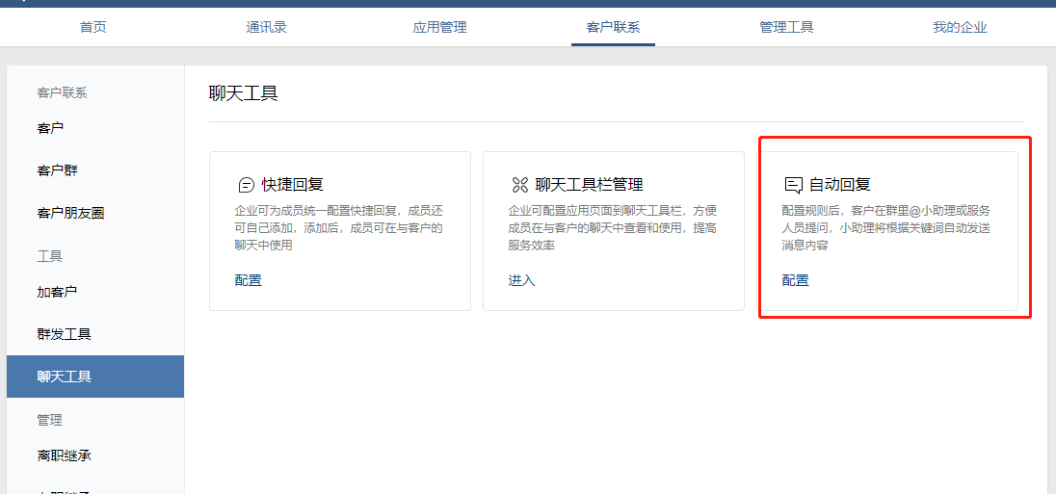Click 配置 link under 快捷回复
The height and width of the screenshot is (494, 1056).
coord(248,280)
